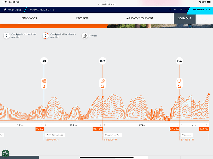This screenshot has width=213, height=159.
Task: Click the Poggio San Polo location label
Action: tap(113, 135)
